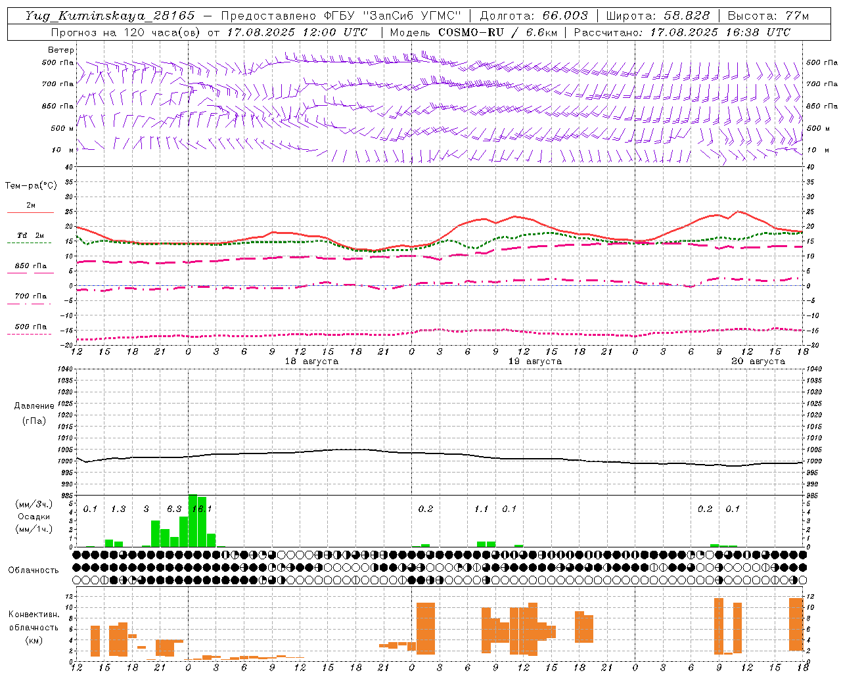Click the Давление pressure panel label

pos(34,406)
